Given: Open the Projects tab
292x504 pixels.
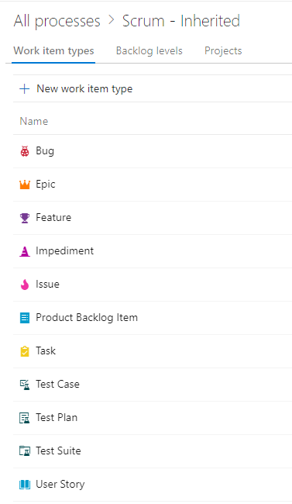Looking at the screenshot, I should click(x=223, y=50).
